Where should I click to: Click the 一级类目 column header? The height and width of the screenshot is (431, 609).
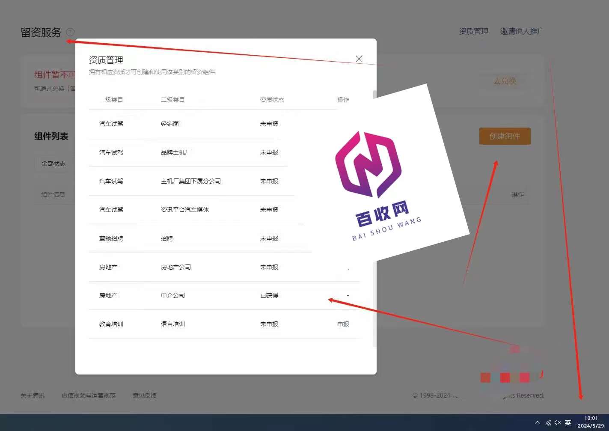[x=111, y=100]
